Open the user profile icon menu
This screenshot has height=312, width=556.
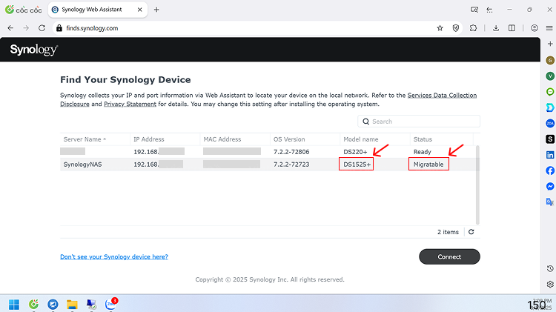click(x=535, y=28)
